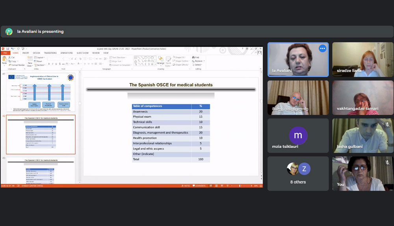Open the SLIDE SHOW ribbon tab
This screenshot has width=394, height=226.
pyautogui.click(x=82, y=53)
